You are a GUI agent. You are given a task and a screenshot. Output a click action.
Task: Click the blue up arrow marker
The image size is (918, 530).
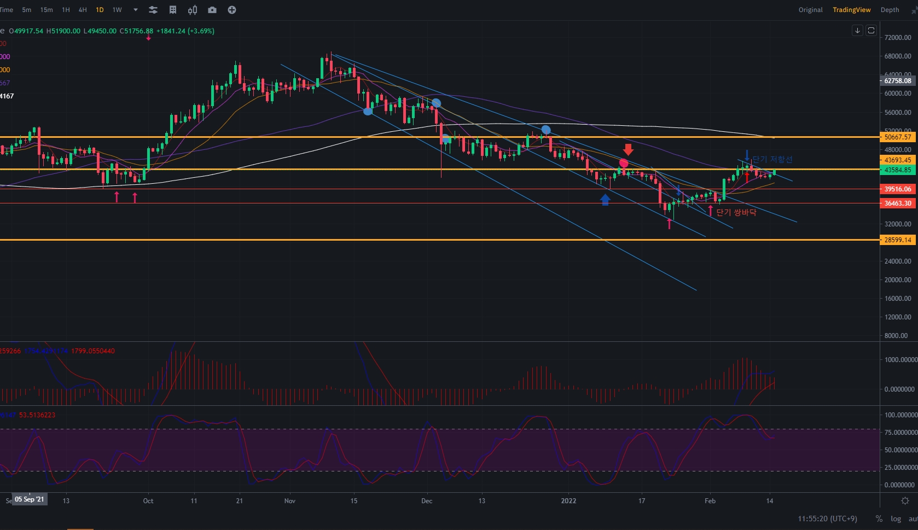[605, 200]
